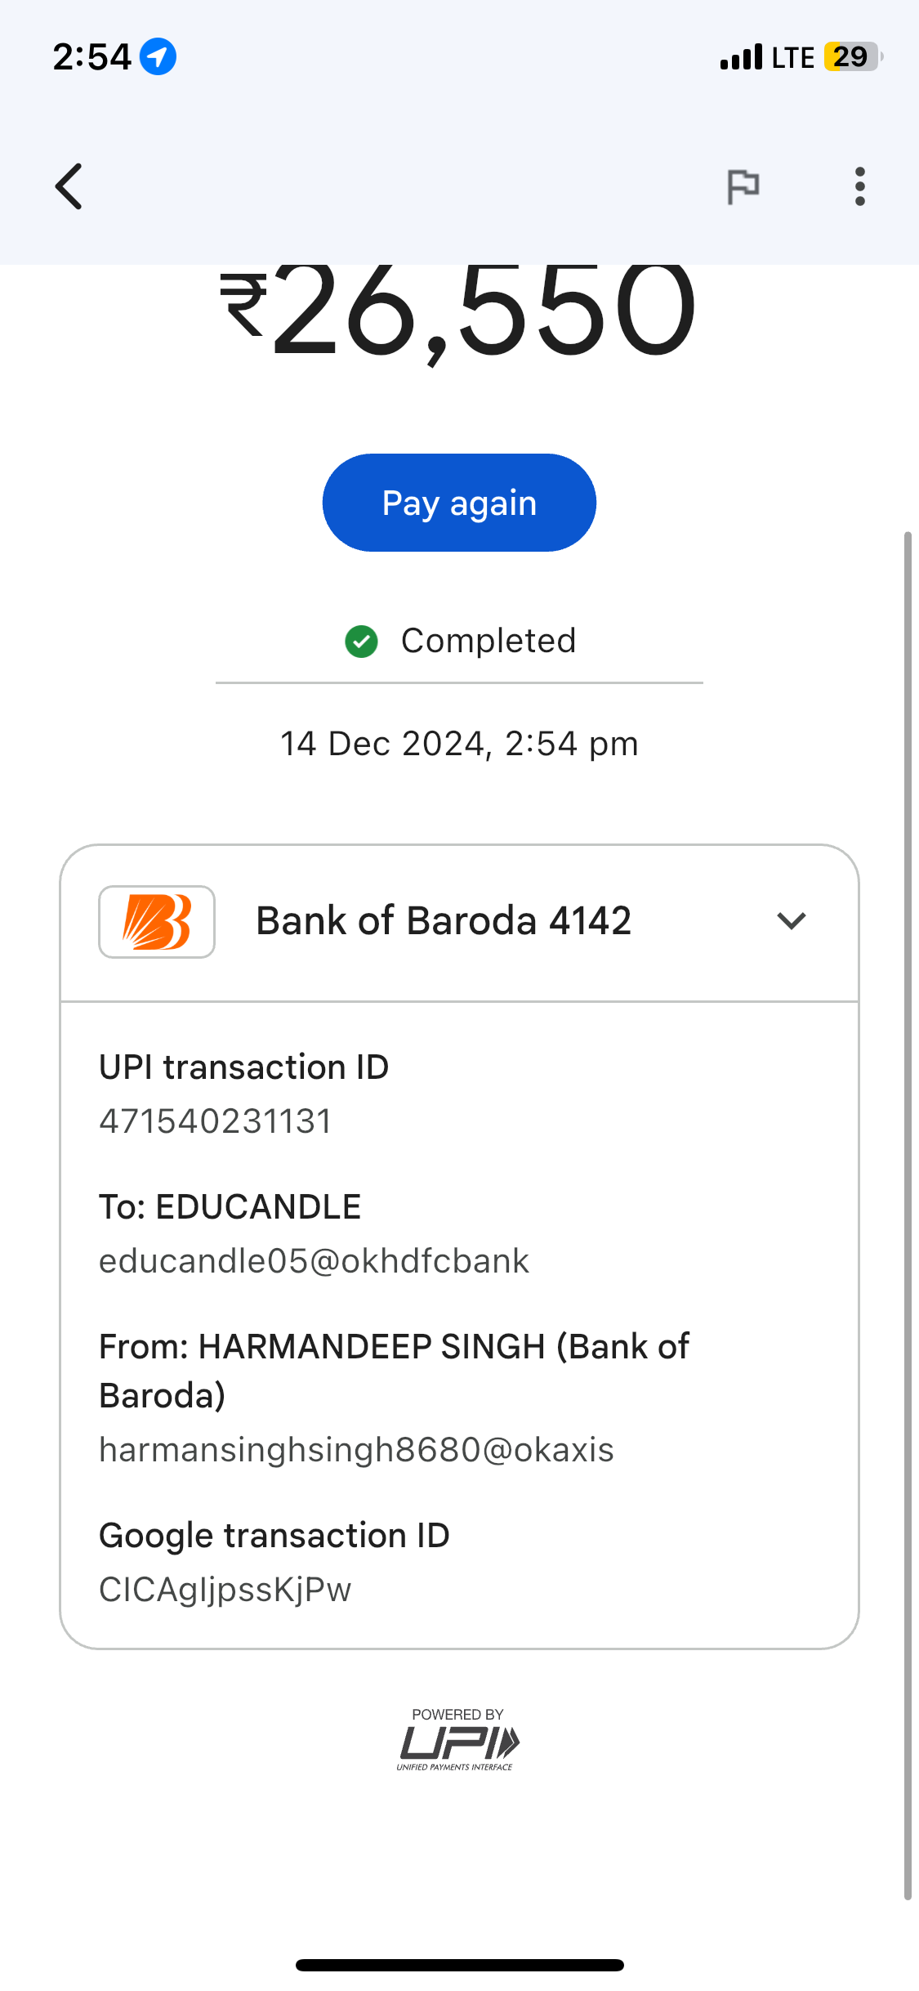This screenshot has width=919, height=1991.
Task: Tap the cellular signal bars icon
Action: coord(741,58)
